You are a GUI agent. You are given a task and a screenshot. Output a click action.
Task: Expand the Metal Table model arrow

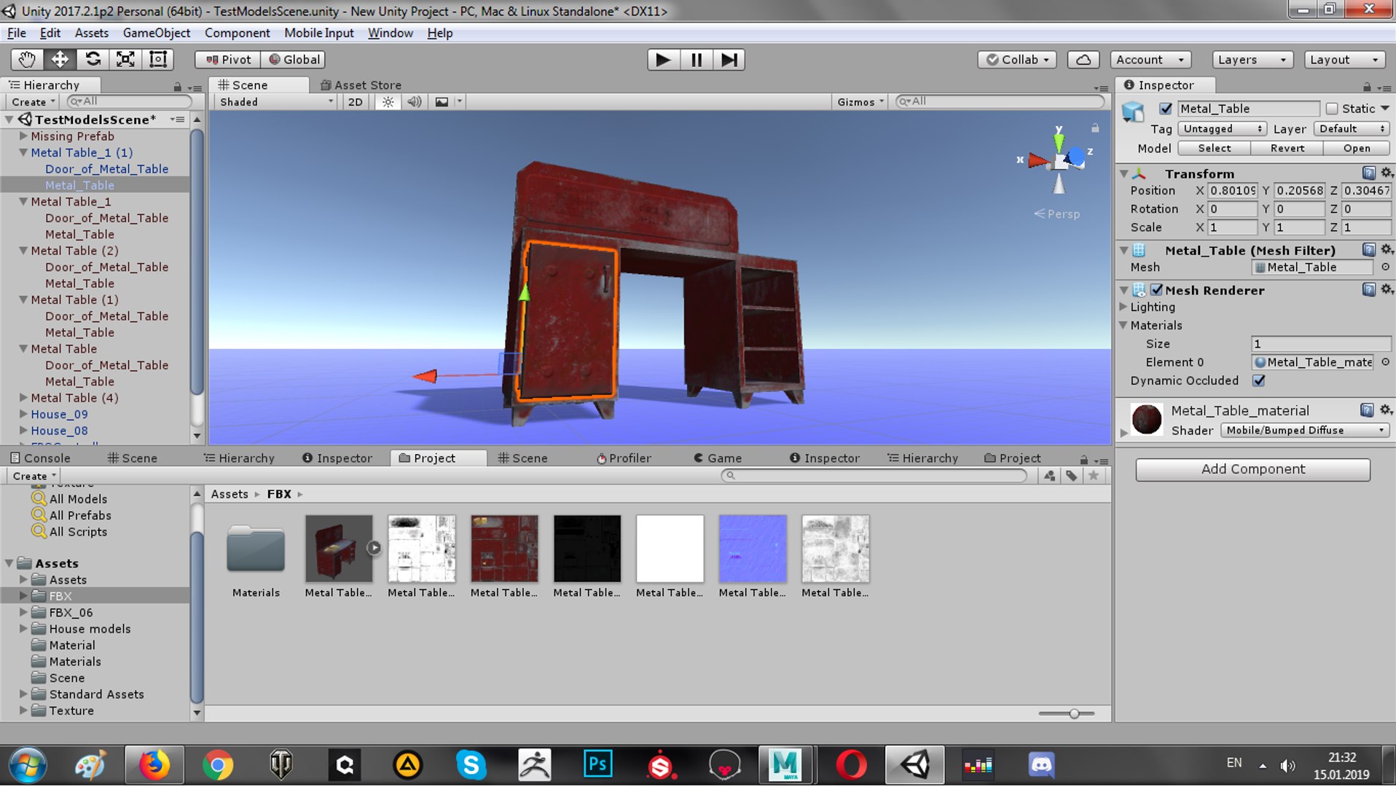374,548
